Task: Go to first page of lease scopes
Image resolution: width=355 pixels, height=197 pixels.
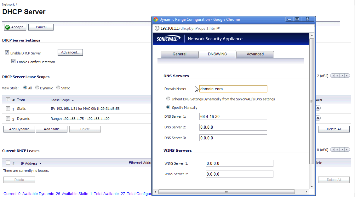Action: tap(333, 76)
